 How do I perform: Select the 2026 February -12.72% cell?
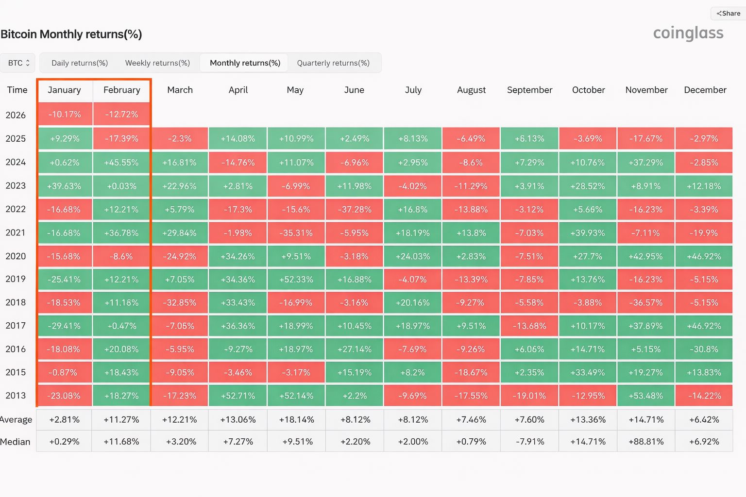pos(121,115)
